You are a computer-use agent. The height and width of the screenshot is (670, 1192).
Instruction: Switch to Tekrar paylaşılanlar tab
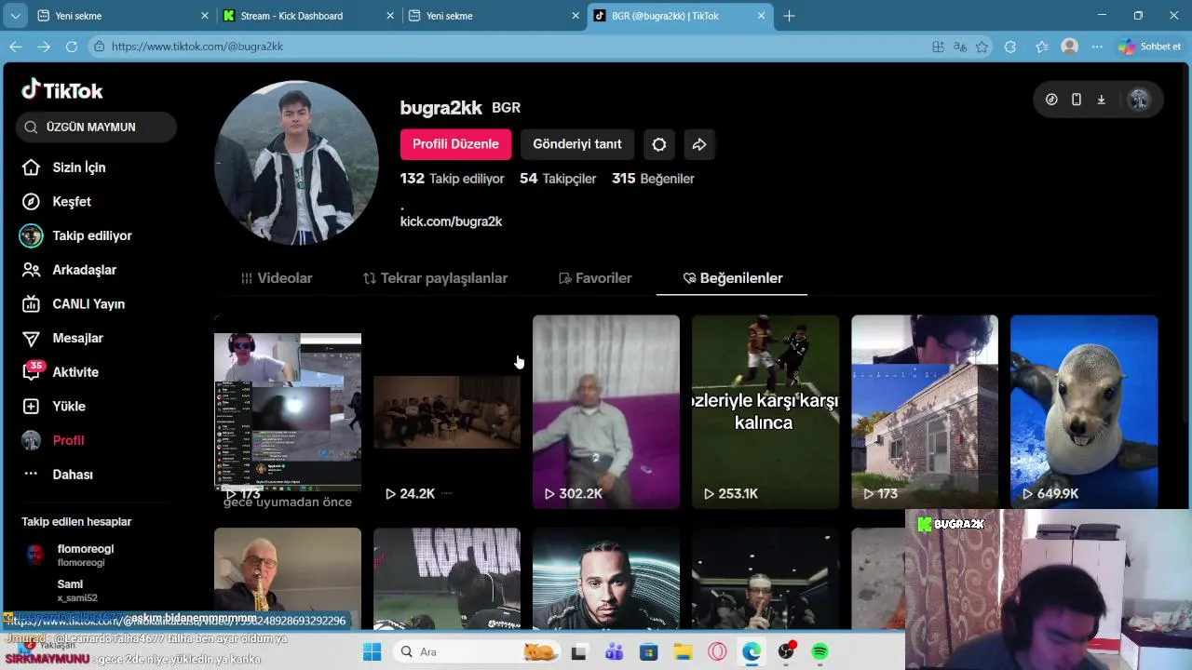435,278
